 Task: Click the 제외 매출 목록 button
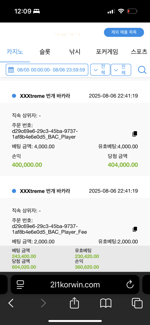(124, 32)
